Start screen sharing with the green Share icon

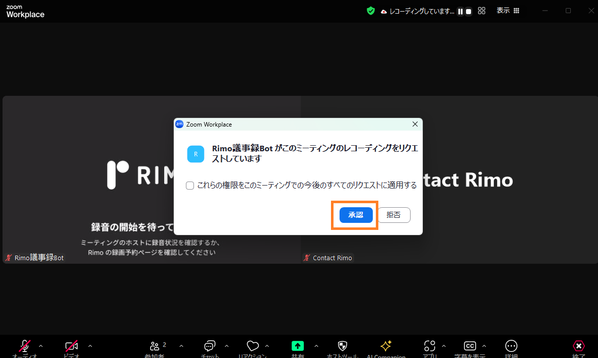[297, 346]
